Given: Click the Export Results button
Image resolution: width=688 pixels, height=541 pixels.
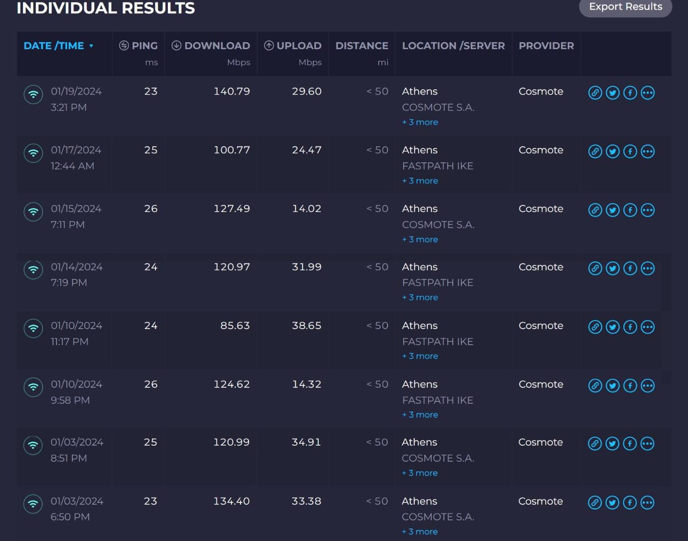Looking at the screenshot, I should [625, 7].
